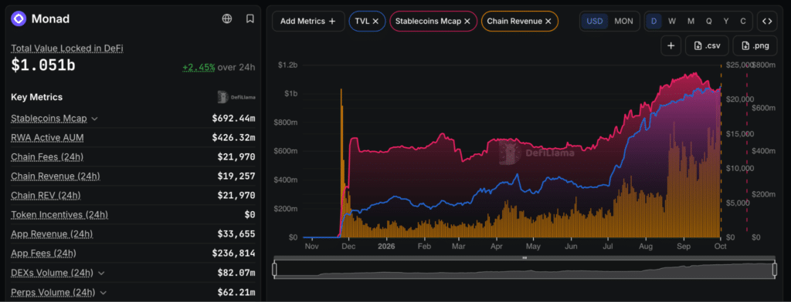Click left handle of range slider
This screenshot has height=302, width=791.
pyautogui.click(x=274, y=270)
